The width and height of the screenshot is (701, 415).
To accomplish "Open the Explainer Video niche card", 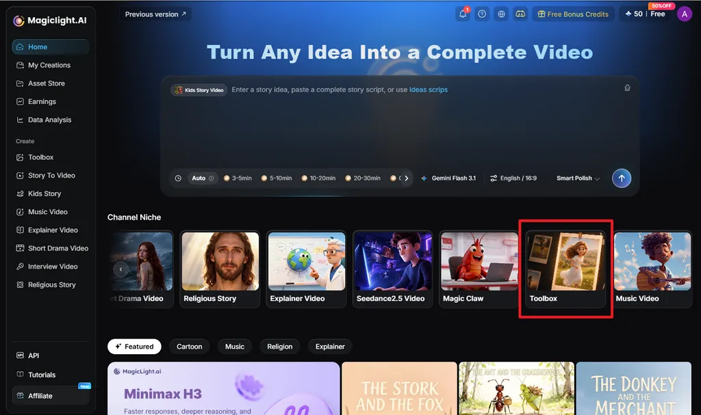I will 306,269.
